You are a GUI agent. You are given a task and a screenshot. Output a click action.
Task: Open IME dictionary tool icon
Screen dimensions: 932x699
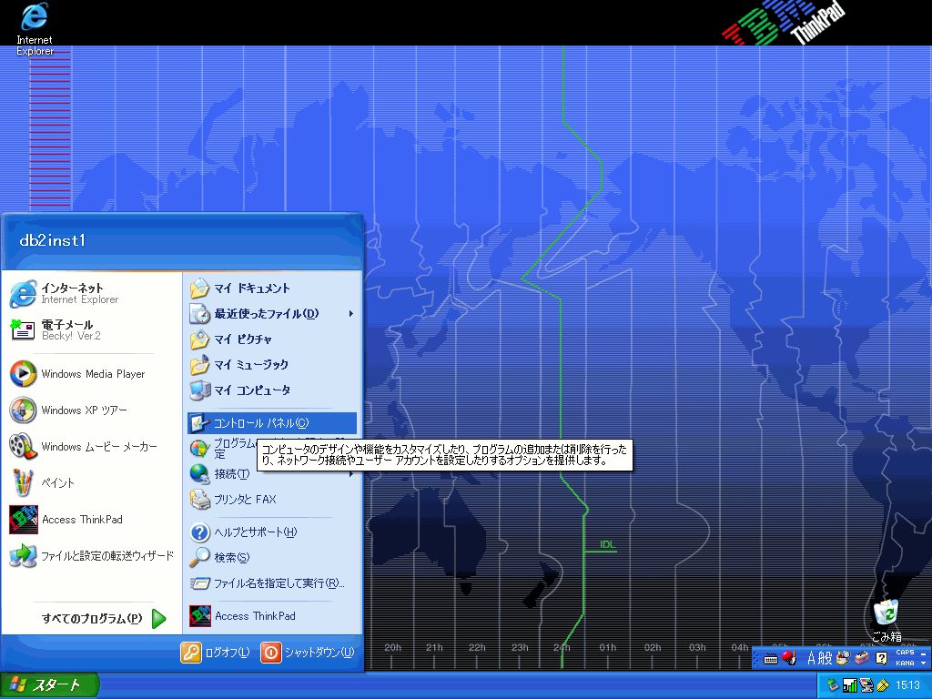pos(843,658)
